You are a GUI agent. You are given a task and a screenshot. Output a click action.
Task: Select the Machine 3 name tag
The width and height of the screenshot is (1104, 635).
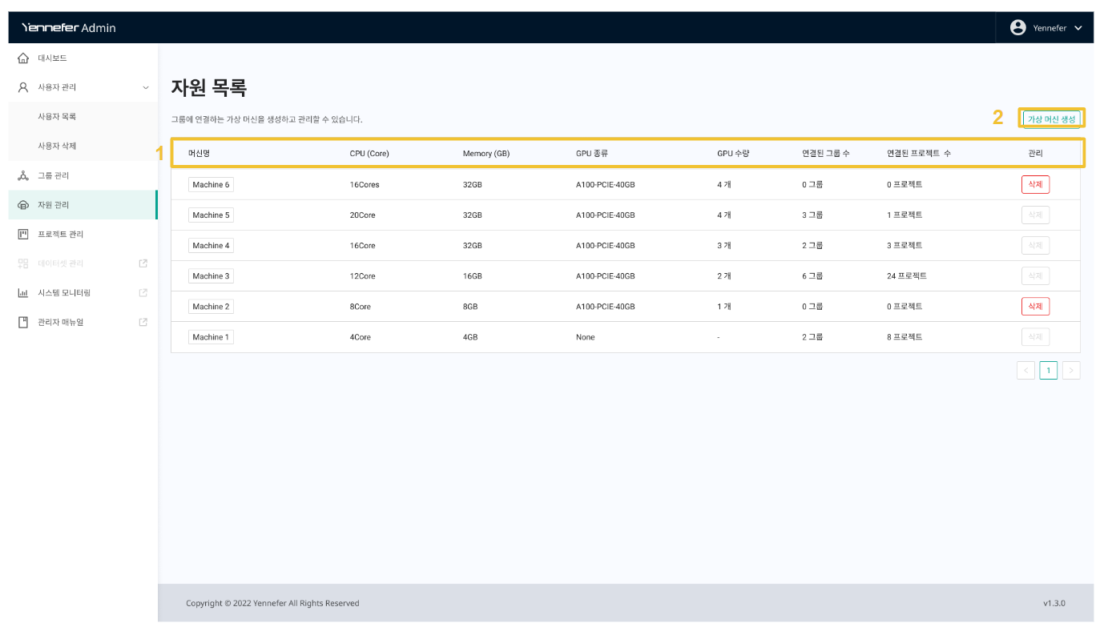pyautogui.click(x=211, y=276)
